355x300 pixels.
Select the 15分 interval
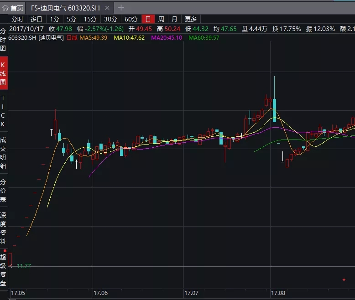coord(89,19)
